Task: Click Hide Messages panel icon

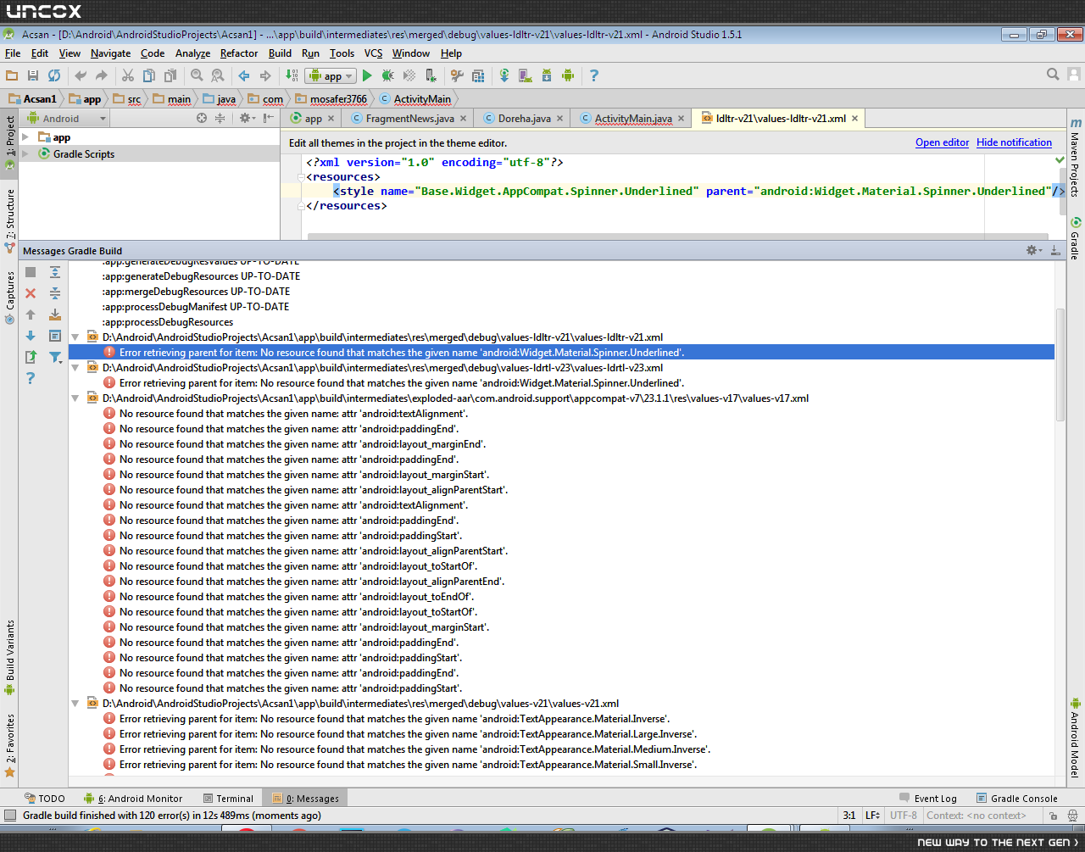Action: pos(1055,250)
